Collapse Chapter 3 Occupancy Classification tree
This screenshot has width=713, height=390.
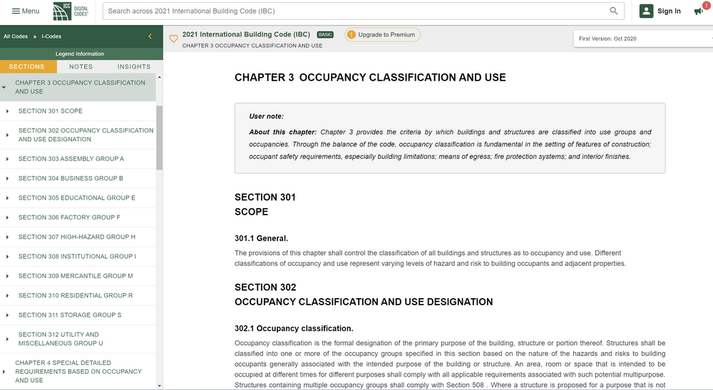4,87
